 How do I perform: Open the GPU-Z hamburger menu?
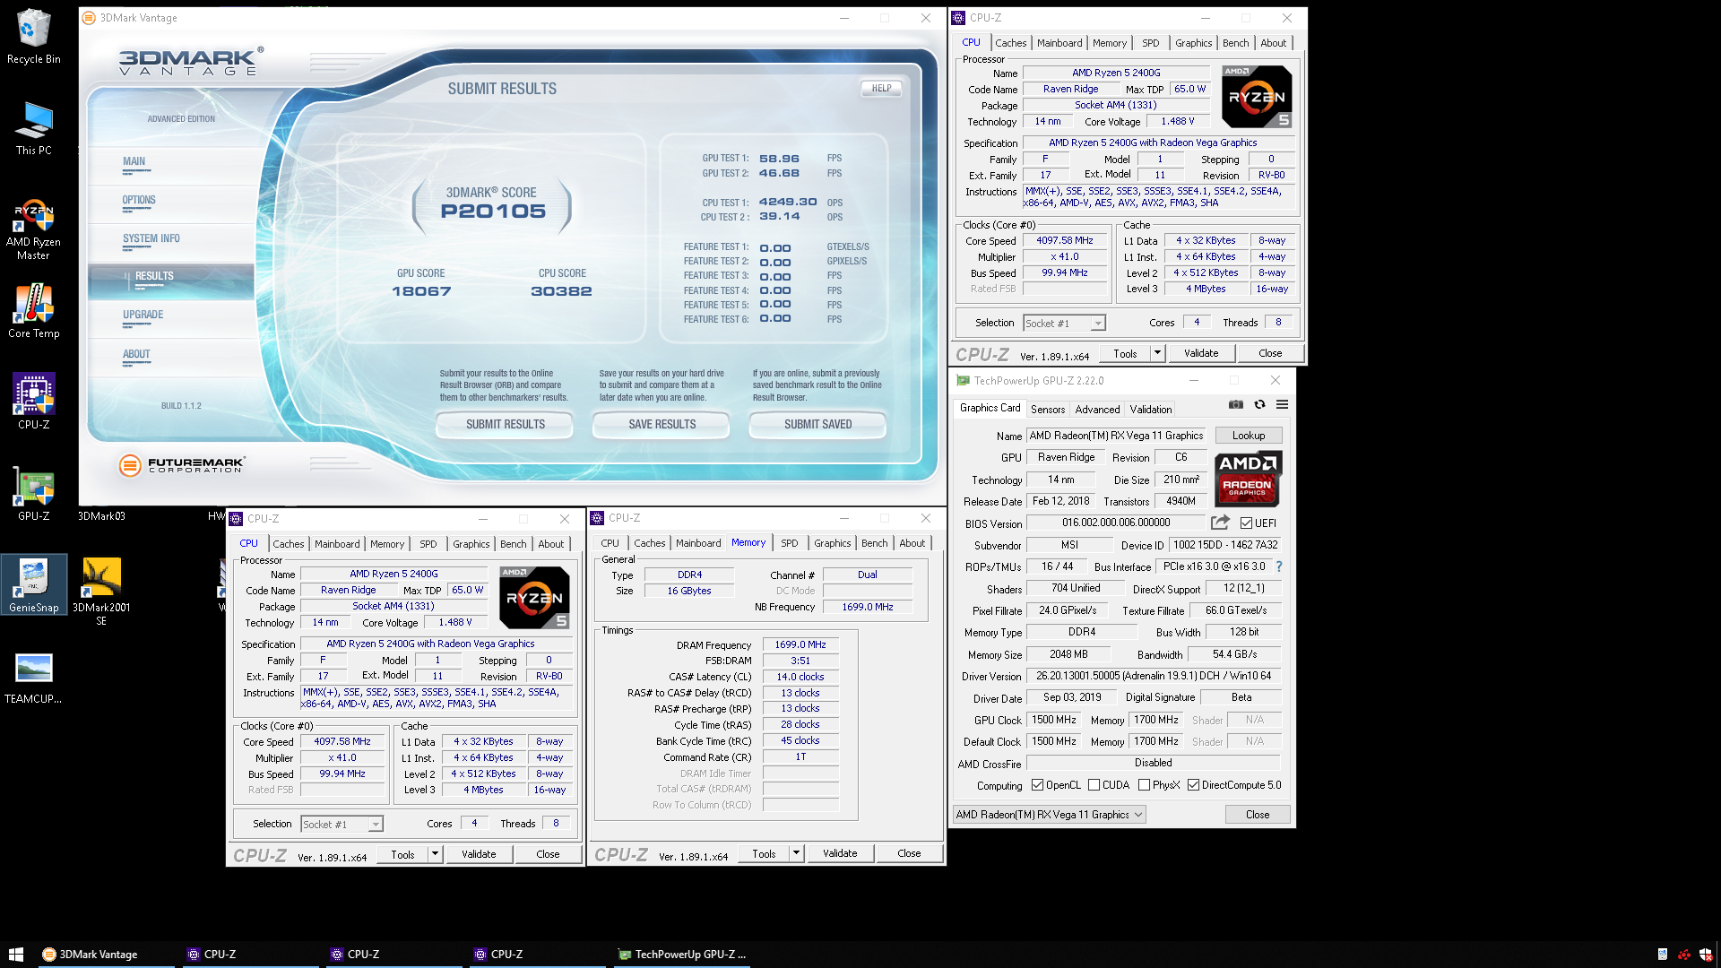pos(1283,405)
